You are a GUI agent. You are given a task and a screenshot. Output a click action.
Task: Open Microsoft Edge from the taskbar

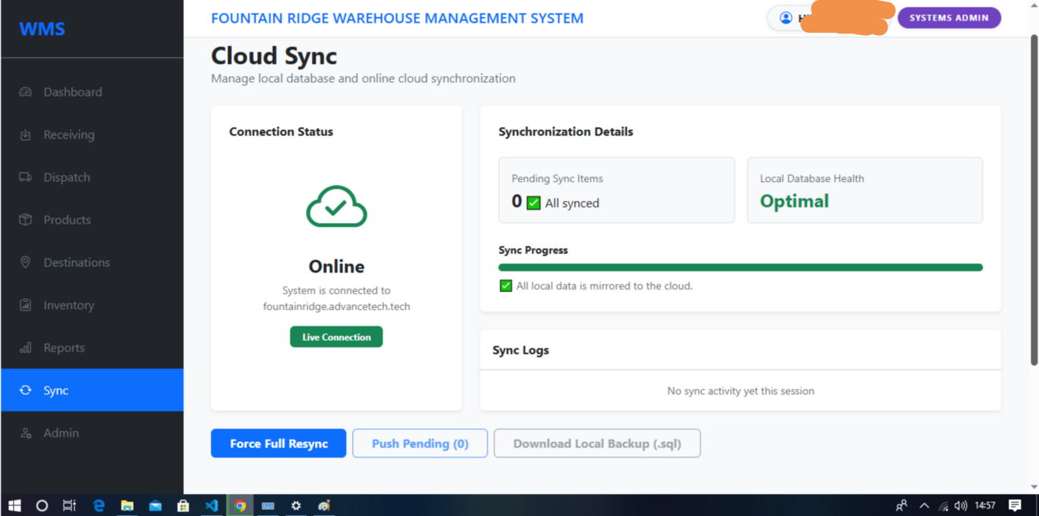pos(99,505)
